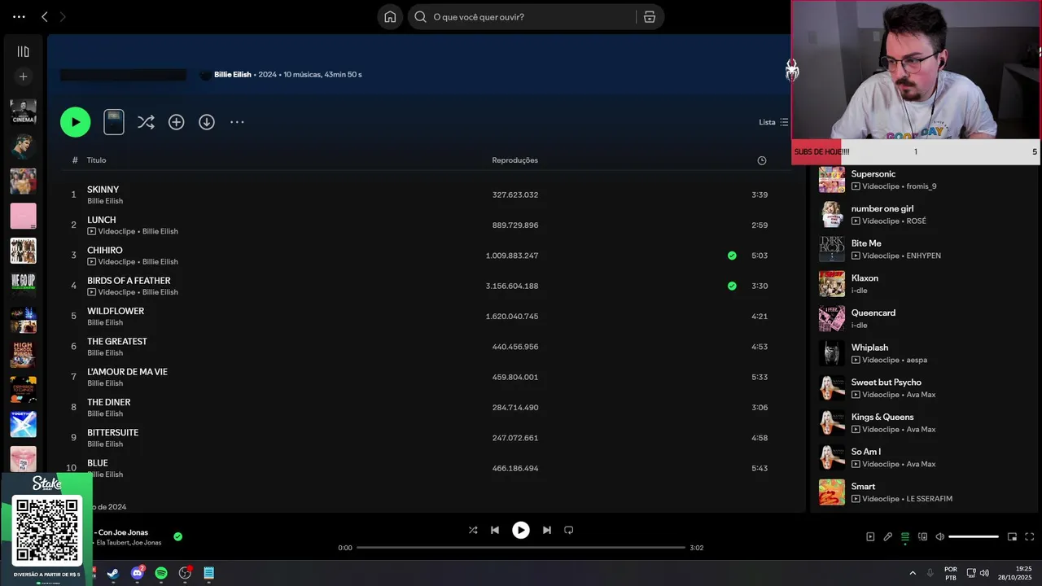Toggle the queue panel icon

pyautogui.click(x=905, y=537)
